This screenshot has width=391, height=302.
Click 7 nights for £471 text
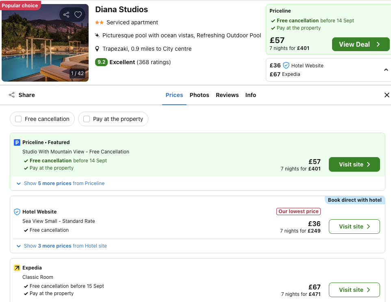click(x=301, y=294)
